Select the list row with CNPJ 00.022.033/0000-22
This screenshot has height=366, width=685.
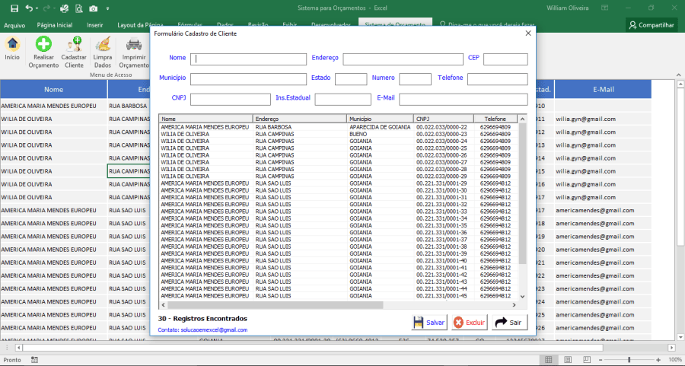click(339, 127)
